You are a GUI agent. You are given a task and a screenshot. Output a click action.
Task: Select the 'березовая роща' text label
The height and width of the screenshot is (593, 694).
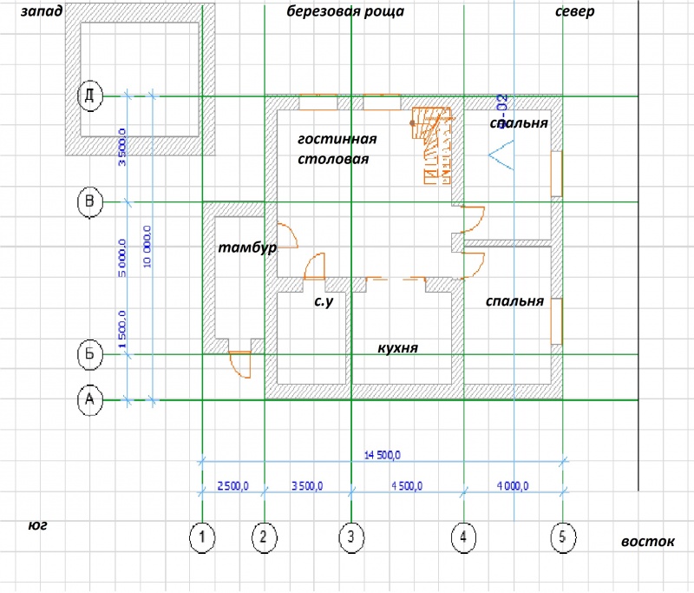345,13
